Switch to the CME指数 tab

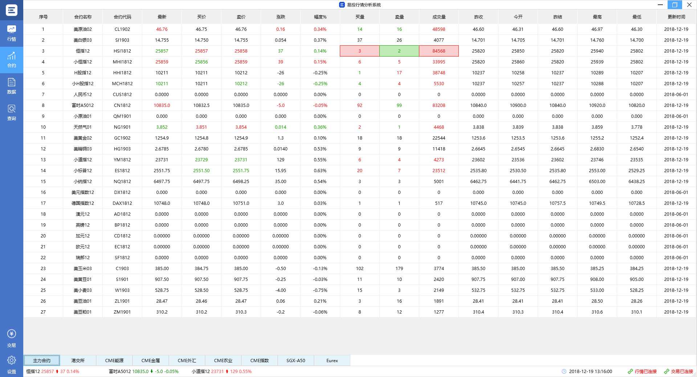pos(260,360)
